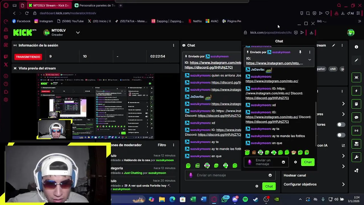
Task: Open moderator actions panel three-dot menu
Action: [173, 145]
